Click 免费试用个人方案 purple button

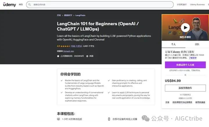coord(185,65)
